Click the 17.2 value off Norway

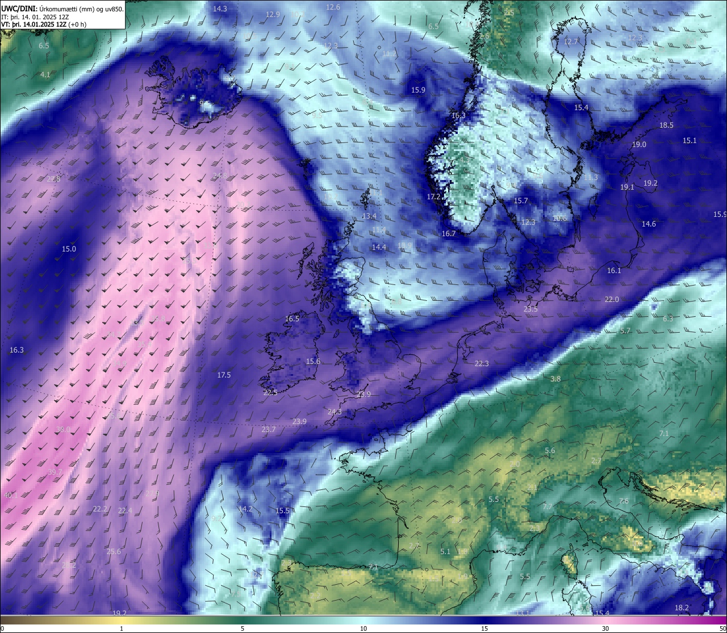pyautogui.click(x=433, y=196)
